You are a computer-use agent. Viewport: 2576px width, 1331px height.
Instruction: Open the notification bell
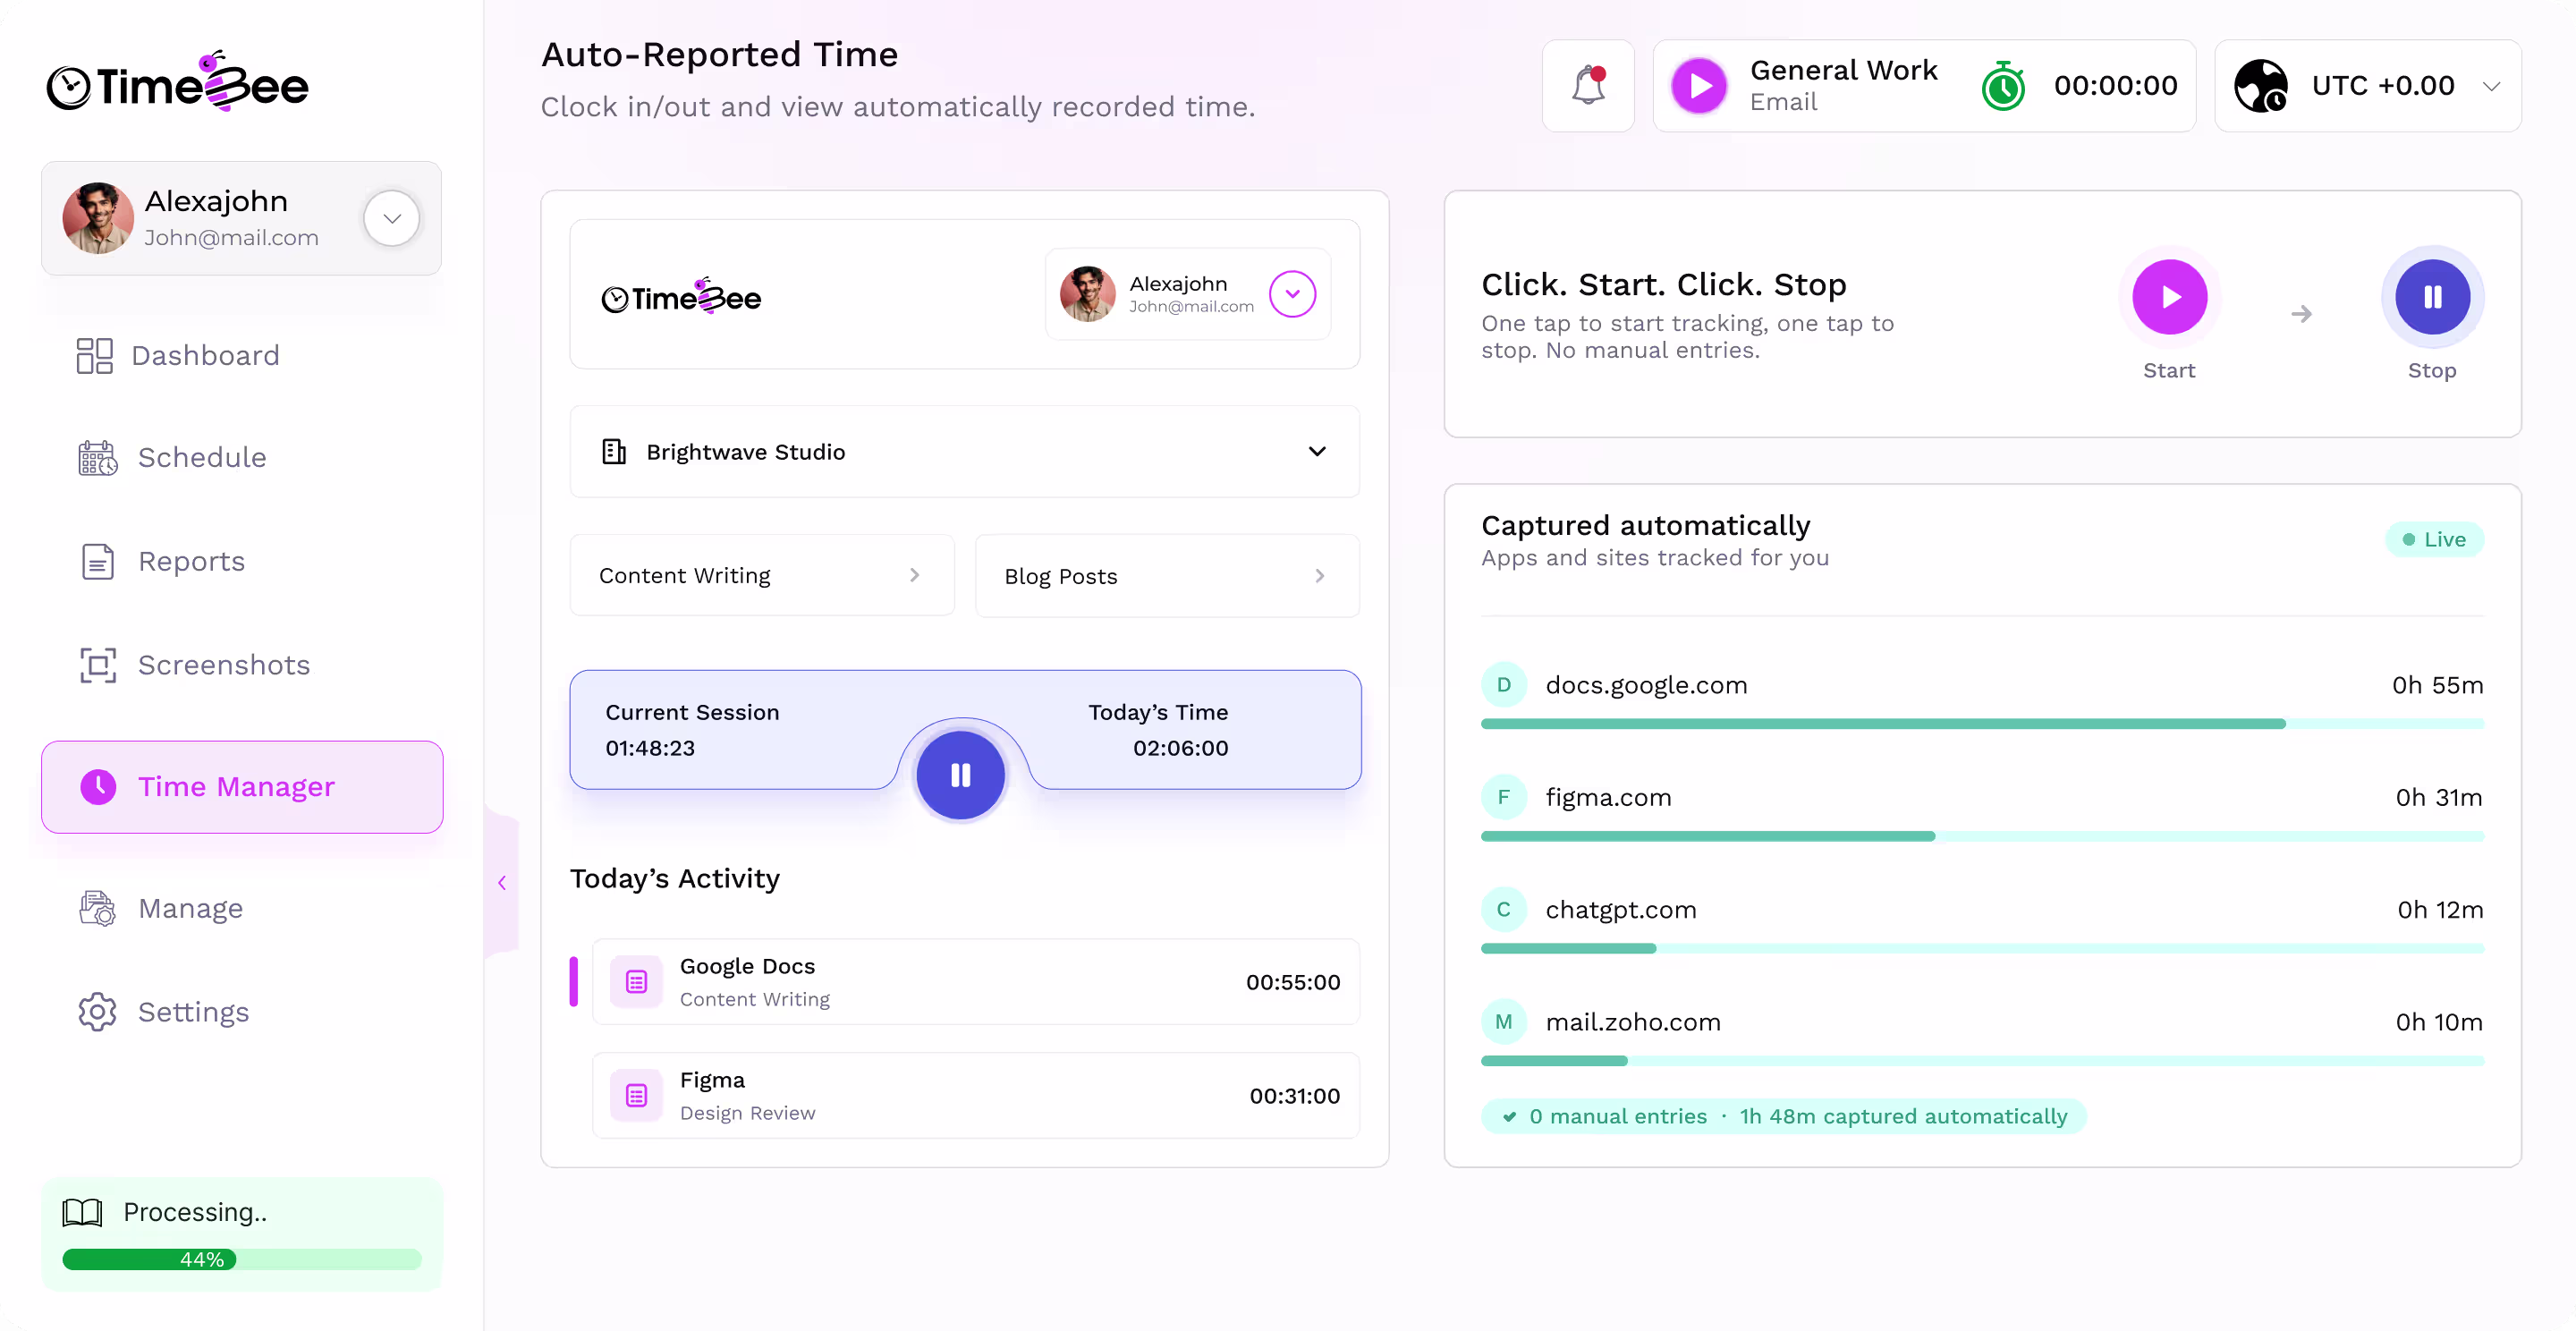pyautogui.click(x=1588, y=86)
